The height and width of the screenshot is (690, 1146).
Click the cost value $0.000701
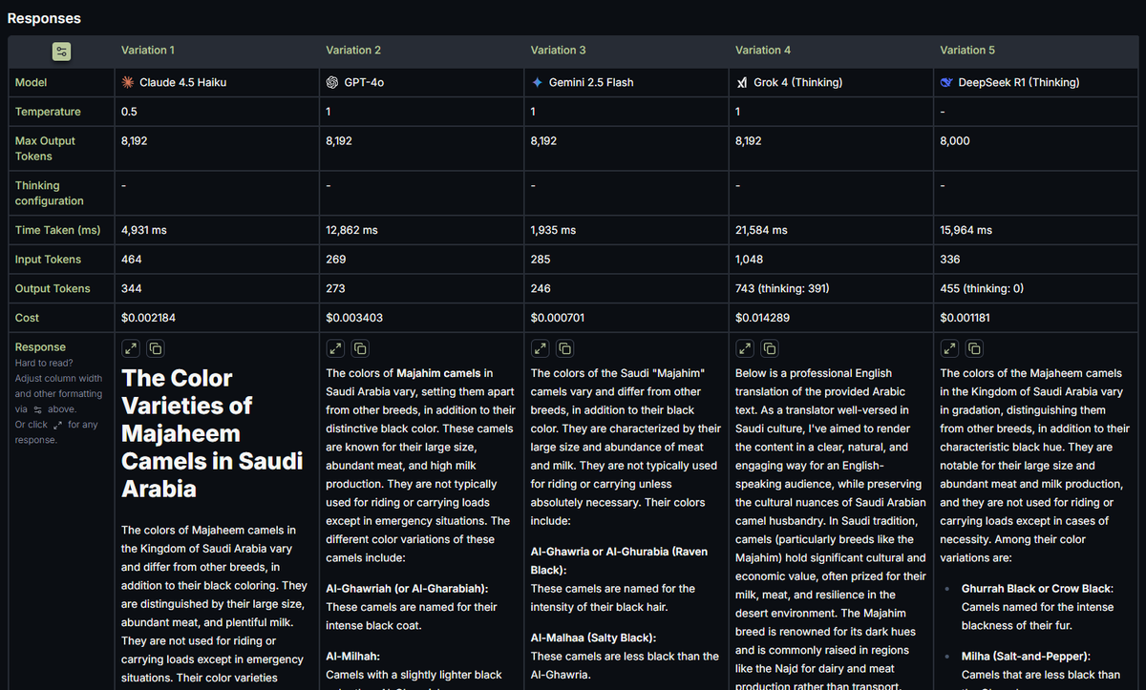pos(559,318)
